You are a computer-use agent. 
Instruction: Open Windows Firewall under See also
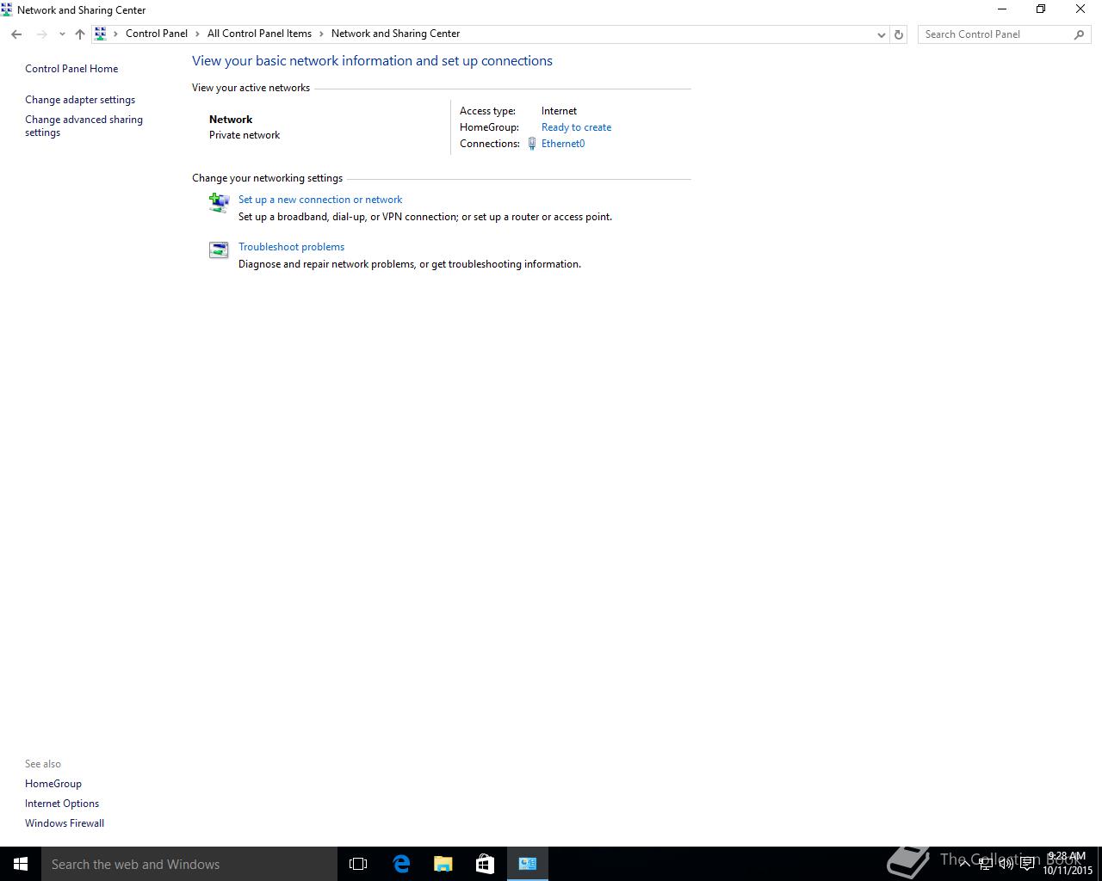65,823
